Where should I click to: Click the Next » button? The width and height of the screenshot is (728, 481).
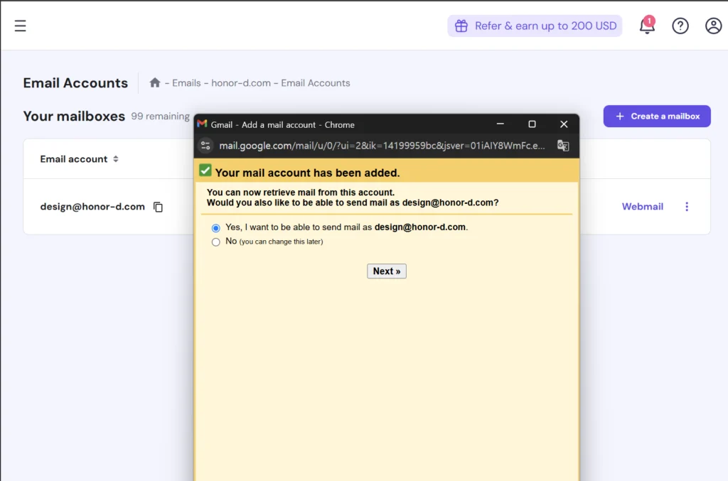click(386, 271)
